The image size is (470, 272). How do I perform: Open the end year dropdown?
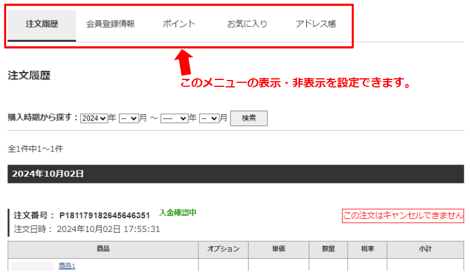[174, 118]
